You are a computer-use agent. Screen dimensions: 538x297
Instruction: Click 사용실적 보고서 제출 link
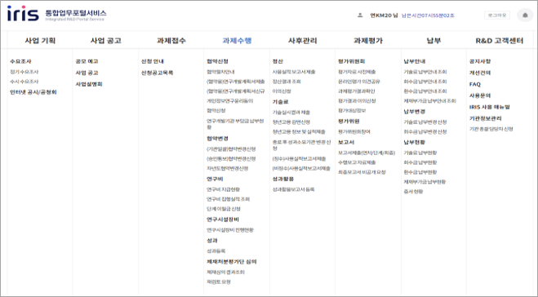point(294,72)
